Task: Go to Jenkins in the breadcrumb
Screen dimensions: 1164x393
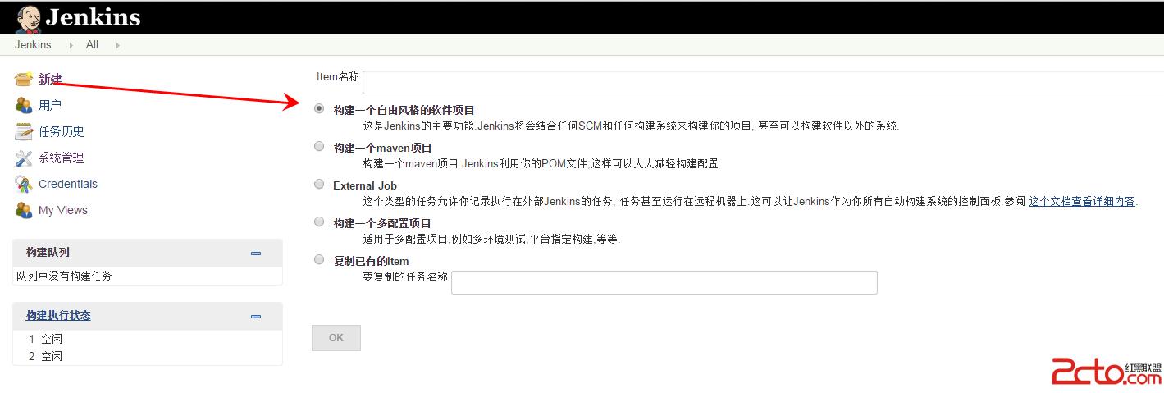Action: point(33,45)
